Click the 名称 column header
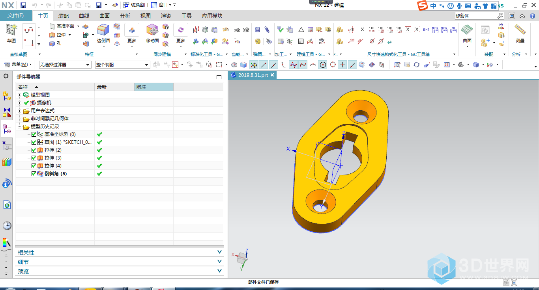The height and width of the screenshot is (290, 539). 55,87
